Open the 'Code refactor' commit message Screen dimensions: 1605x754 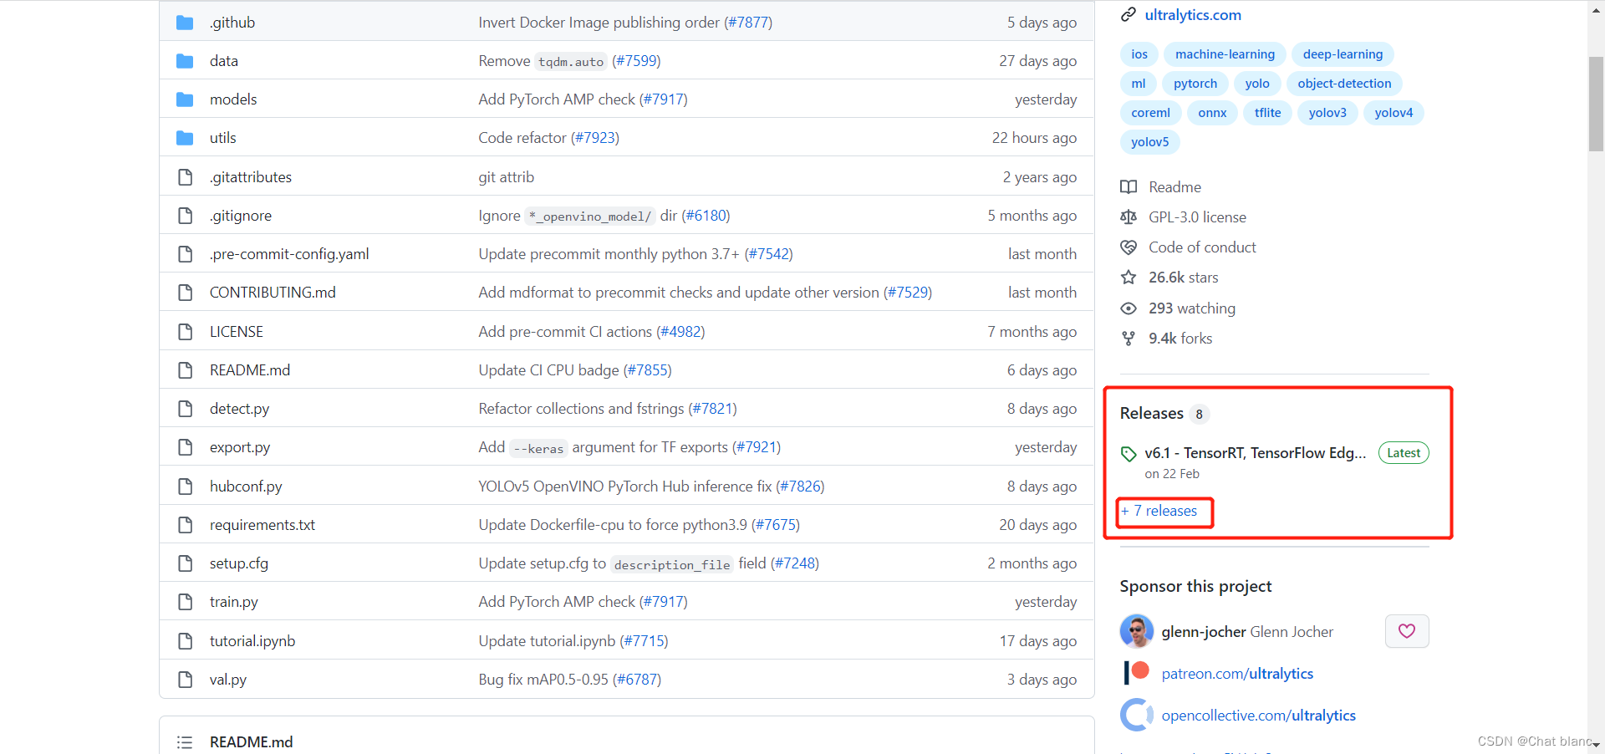pos(522,138)
